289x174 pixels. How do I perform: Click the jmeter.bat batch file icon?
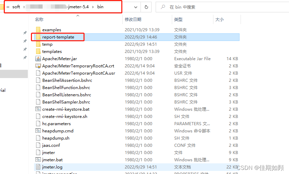coord(38,160)
